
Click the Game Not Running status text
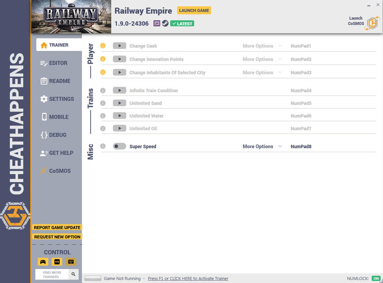122,278
